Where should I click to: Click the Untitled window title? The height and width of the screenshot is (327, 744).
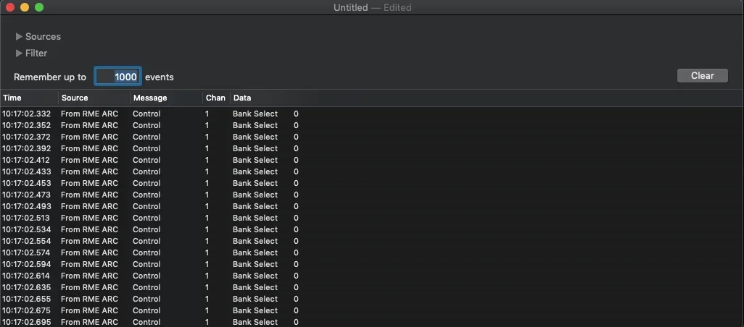point(350,7)
